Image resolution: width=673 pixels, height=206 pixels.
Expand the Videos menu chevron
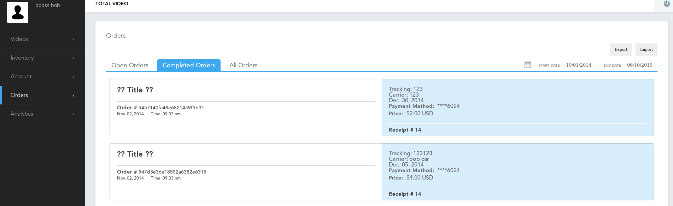(73, 39)
